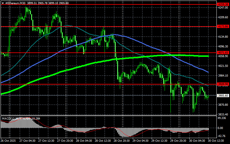This screenshot has height=144, width=230.
Task: Click the 30 Oct 04:30 time label
Action: (197, 141)
